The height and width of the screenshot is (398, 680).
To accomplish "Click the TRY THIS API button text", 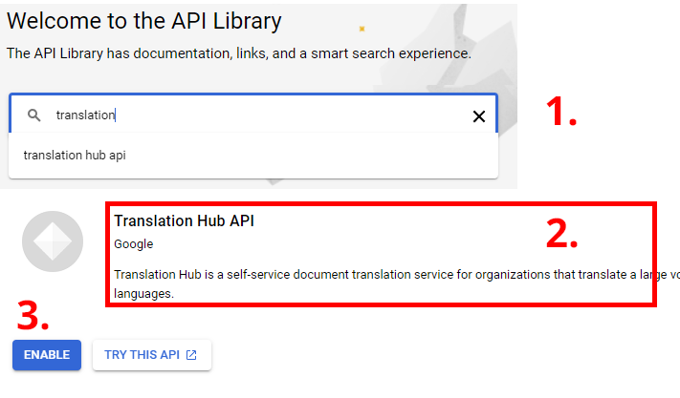I will coord(143,355).
